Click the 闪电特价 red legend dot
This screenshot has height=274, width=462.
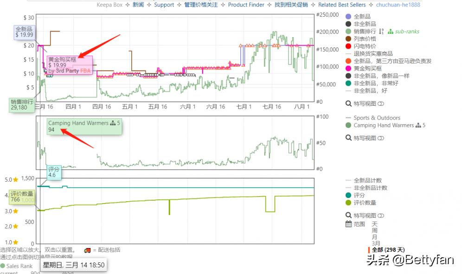click(348, 46)
